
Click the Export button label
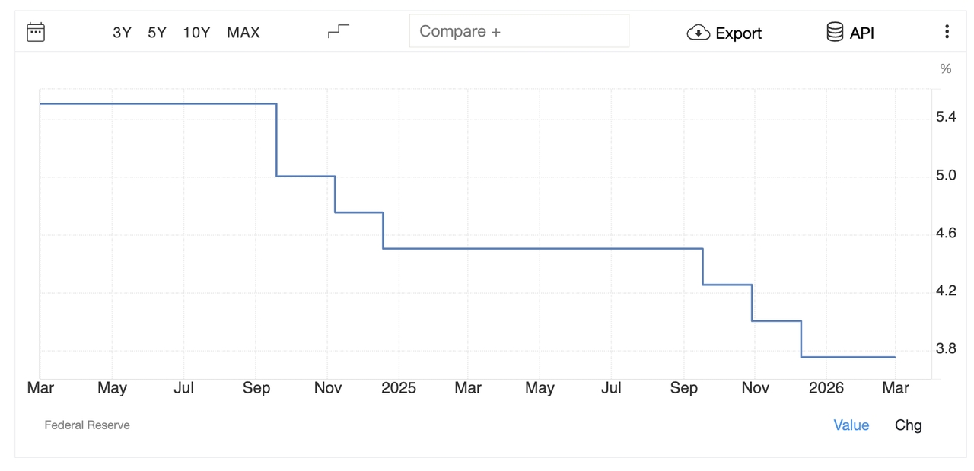[x=738, y=33]
